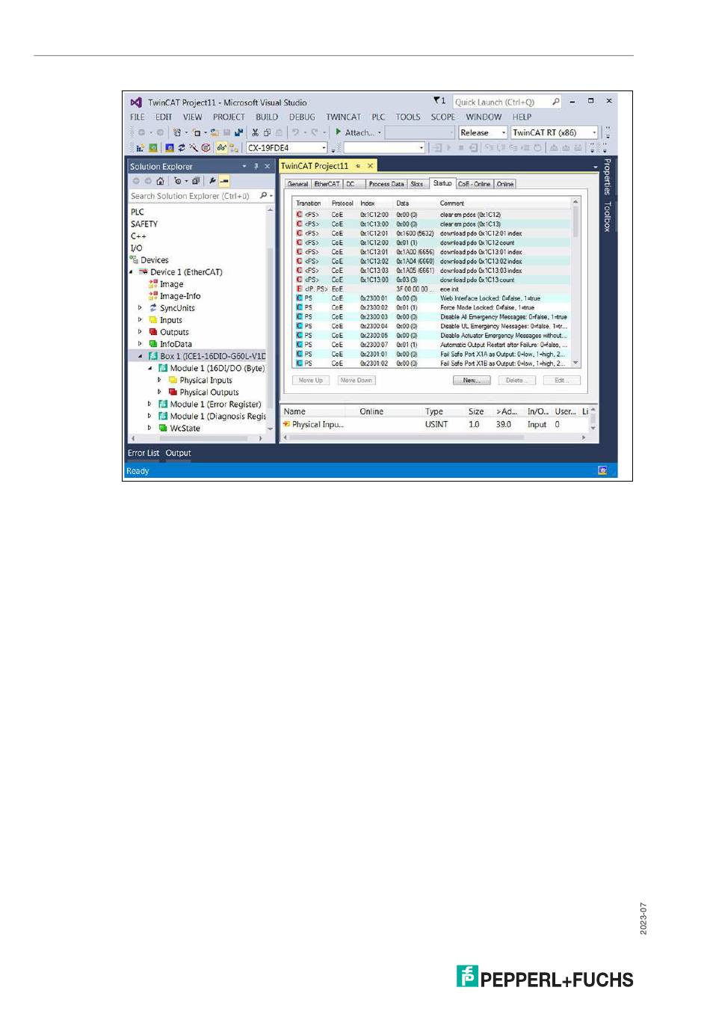Expand the Physical Inputs tree node arrow

[159, 380]
